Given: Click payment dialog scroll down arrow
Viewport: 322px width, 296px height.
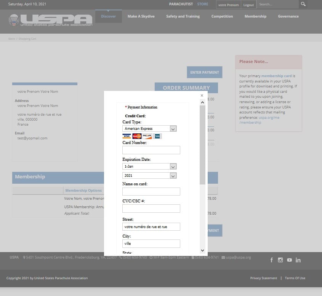Looking at the screenshot, I should pyautogui.click(x=202, y=250).
